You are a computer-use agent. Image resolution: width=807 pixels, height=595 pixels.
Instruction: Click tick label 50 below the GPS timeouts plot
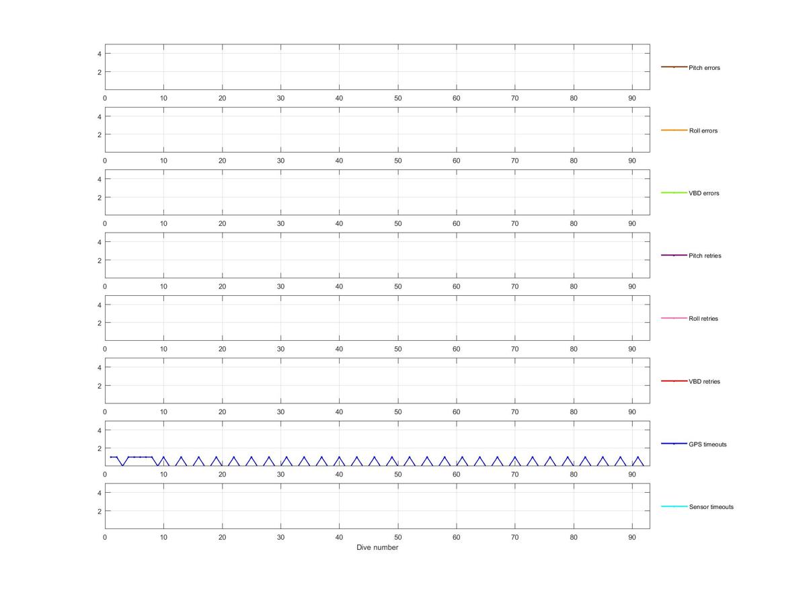398,475
